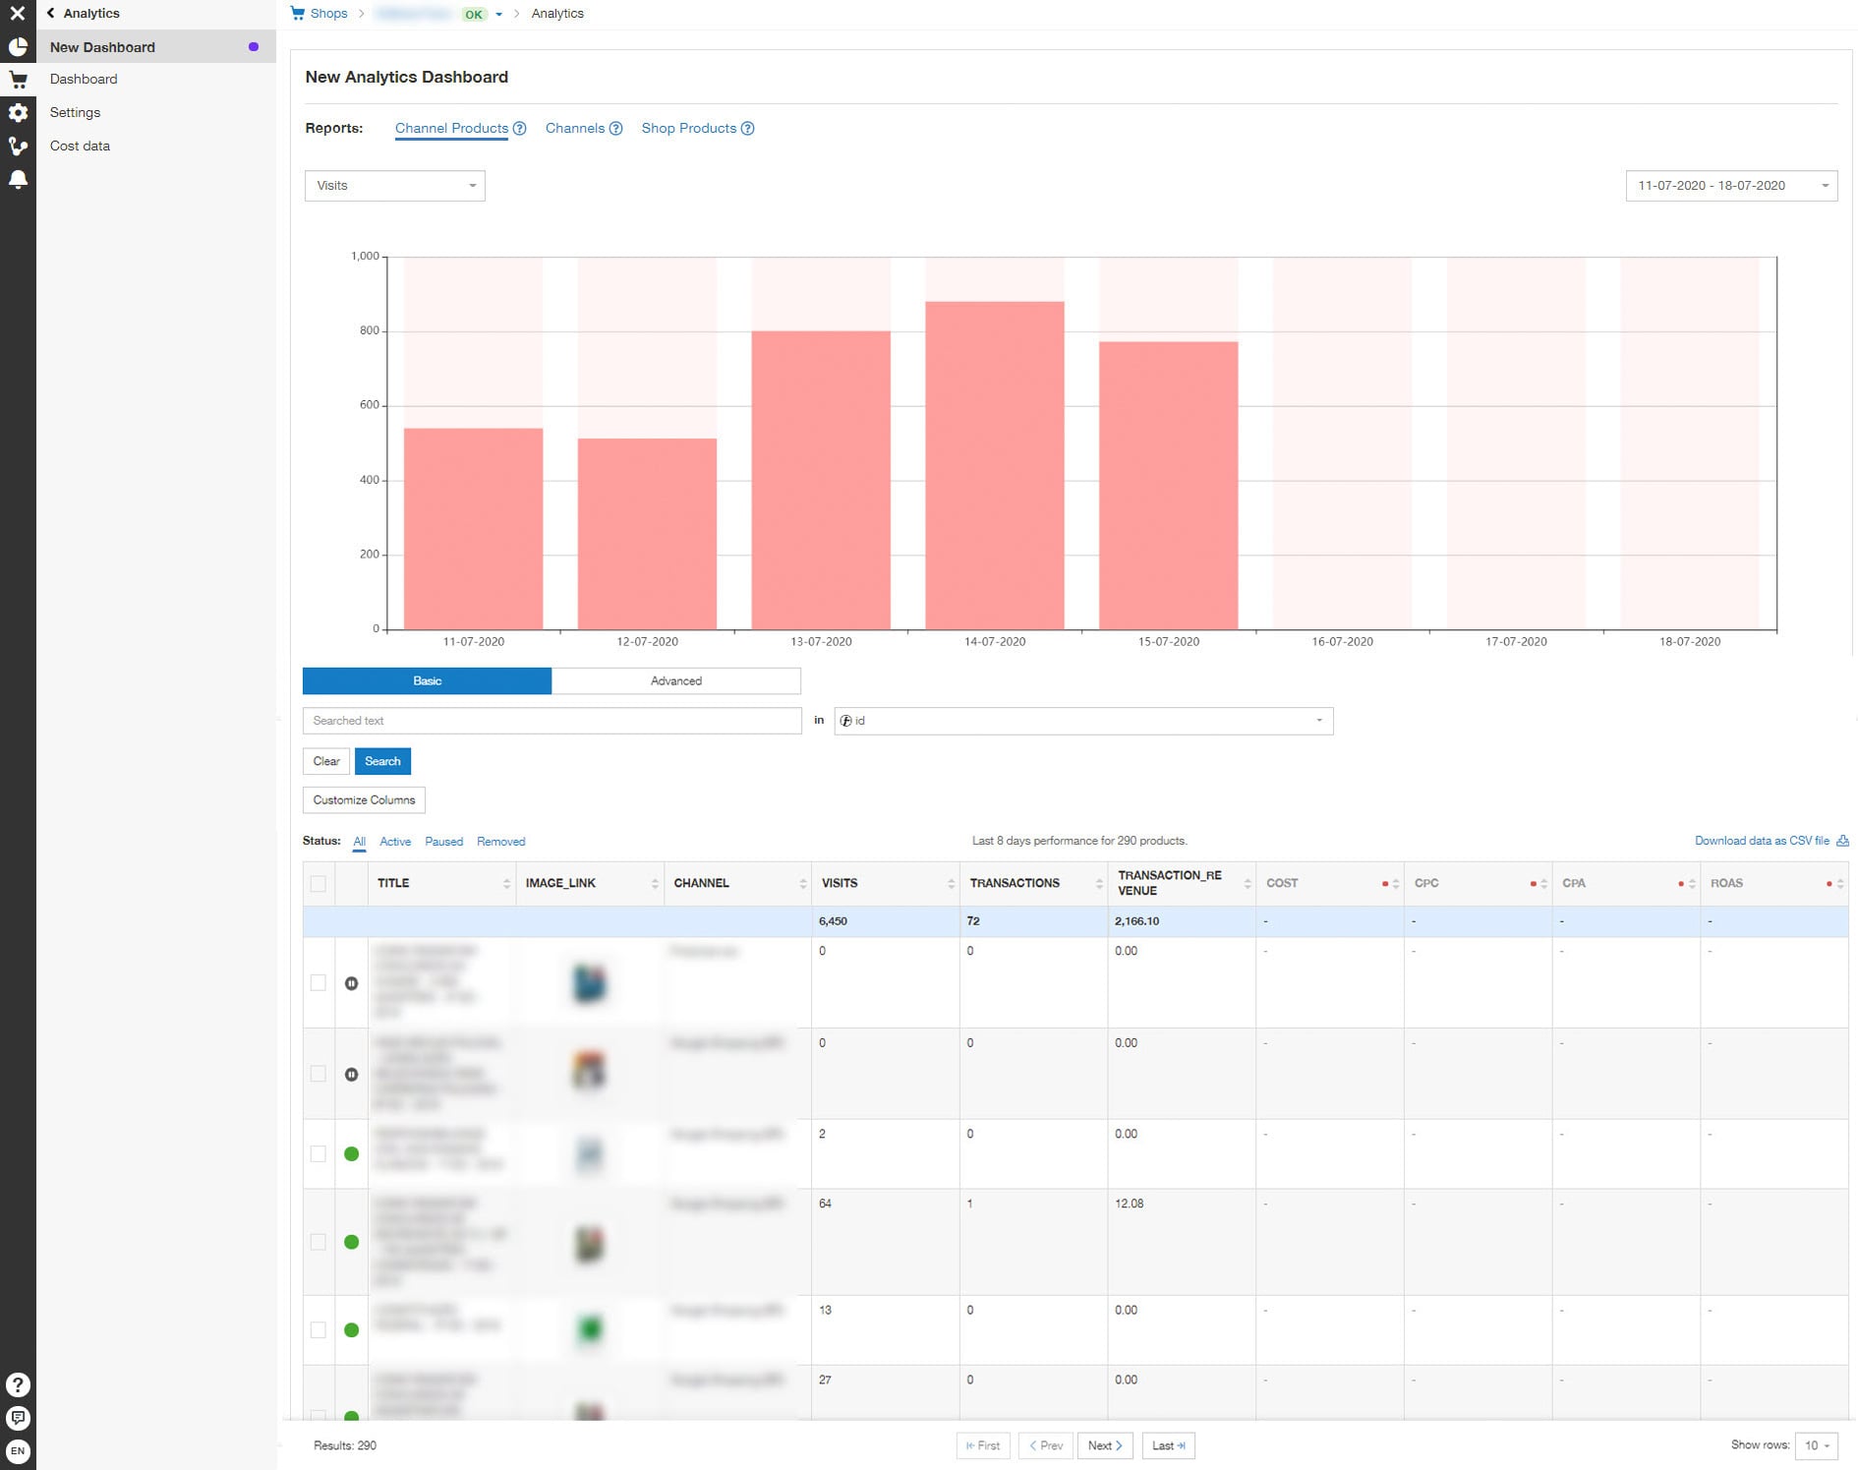The width and height of the screenshot is (1858, 1470).
Task: Click the Shops cart icon in breadcrumb
Action: tap(298, 14)
